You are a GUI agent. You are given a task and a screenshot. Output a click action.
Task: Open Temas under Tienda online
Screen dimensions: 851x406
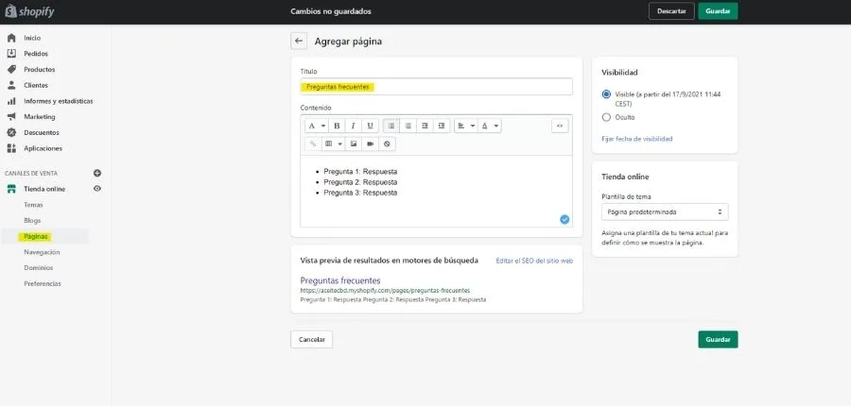pyautogui.click(x=33, y=205)
